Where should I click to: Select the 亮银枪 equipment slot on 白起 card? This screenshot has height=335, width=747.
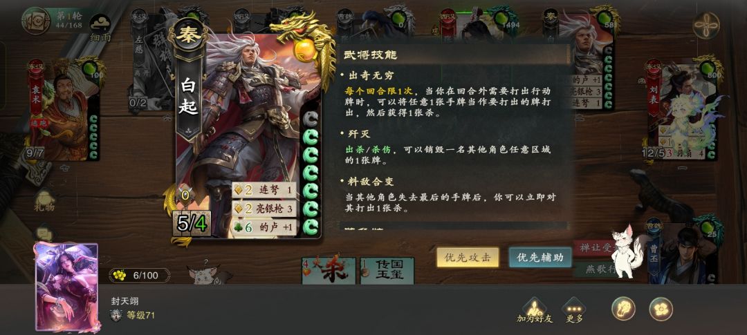264,209
